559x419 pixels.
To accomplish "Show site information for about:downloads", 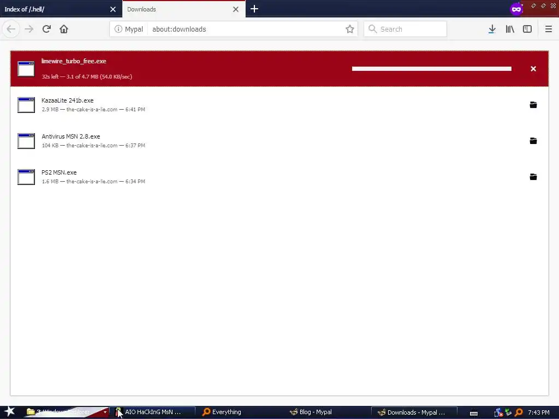I will point(118,29).
